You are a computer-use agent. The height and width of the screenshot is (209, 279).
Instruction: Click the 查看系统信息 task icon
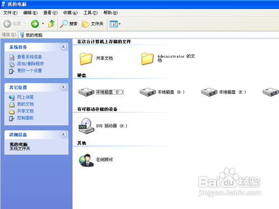pos(12,57)
